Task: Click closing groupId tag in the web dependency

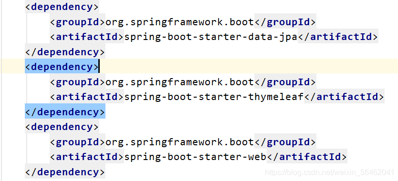Action: coord(285,142)
